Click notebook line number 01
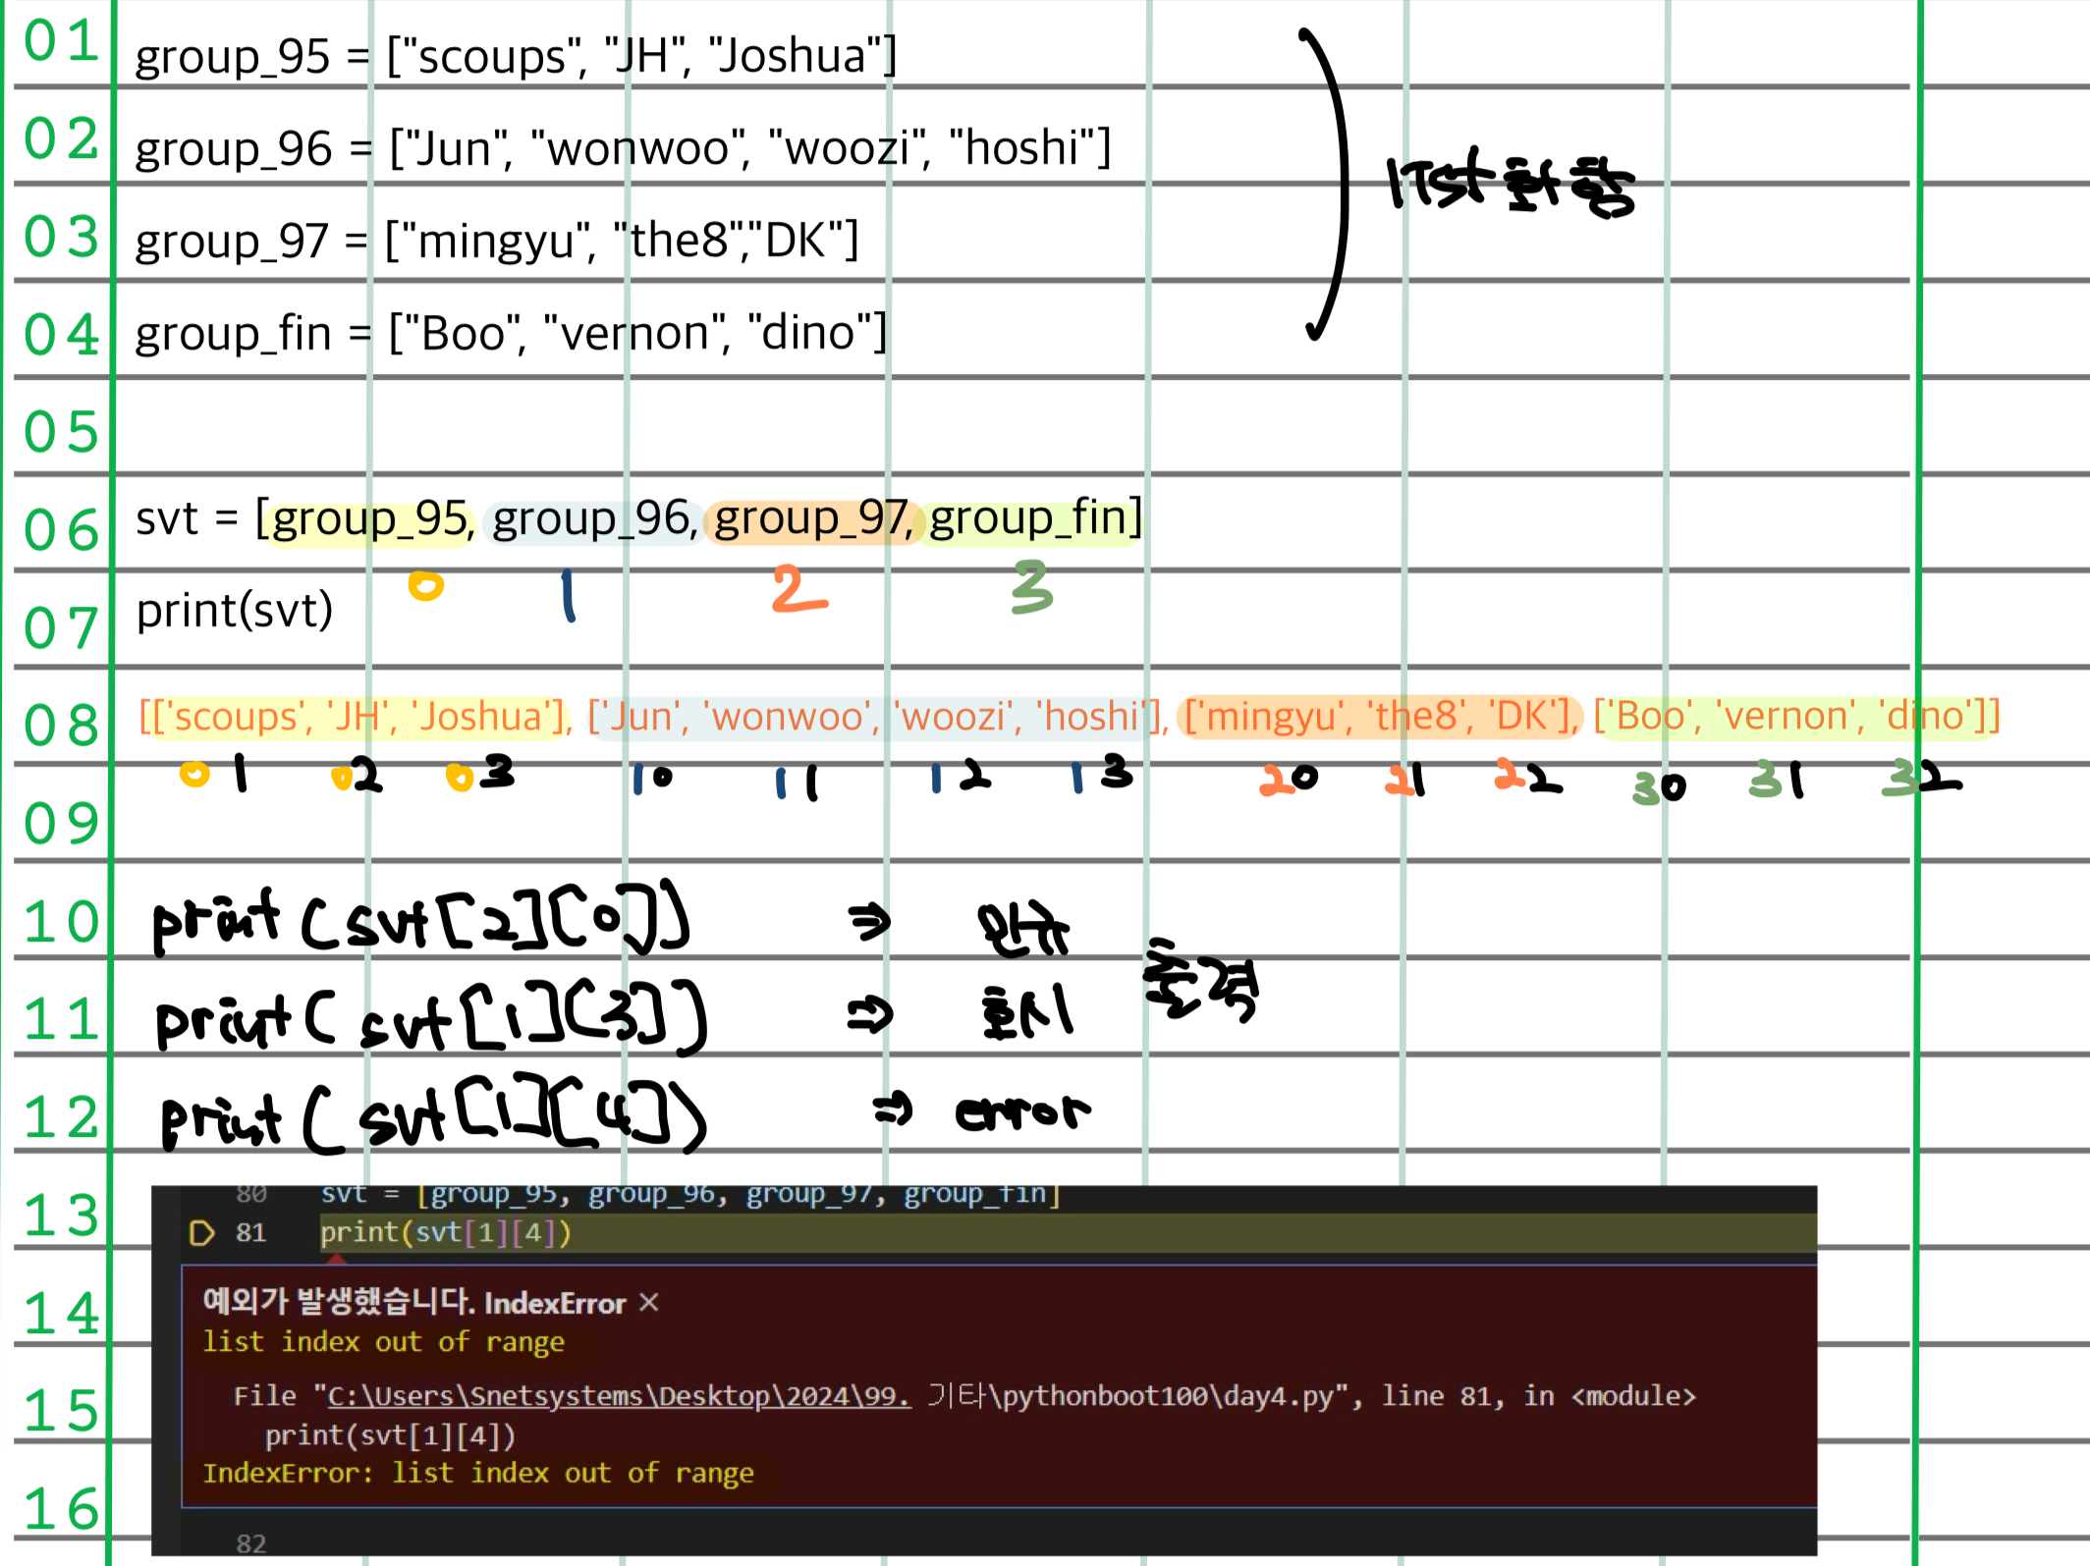This screenshot has height=1566, width=2090. pos(61,42)
